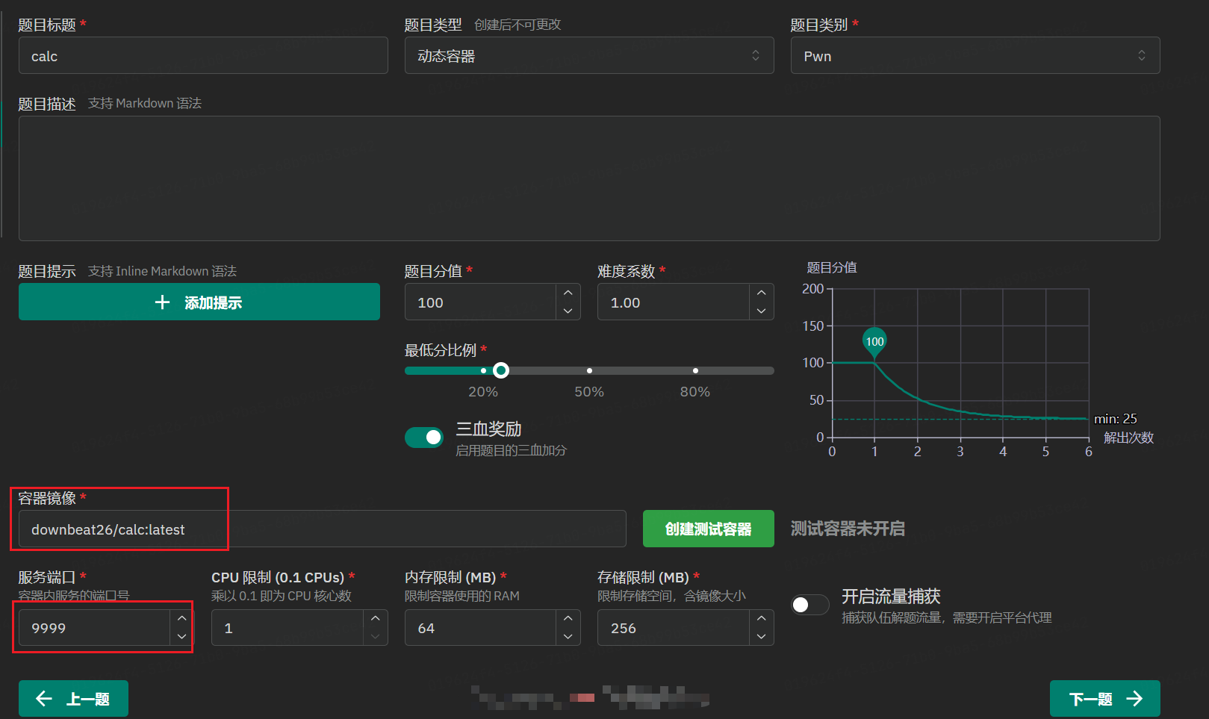
Task: Click the 容器镜像 input field
Action: pyautogui.click(x=322, y=529)
